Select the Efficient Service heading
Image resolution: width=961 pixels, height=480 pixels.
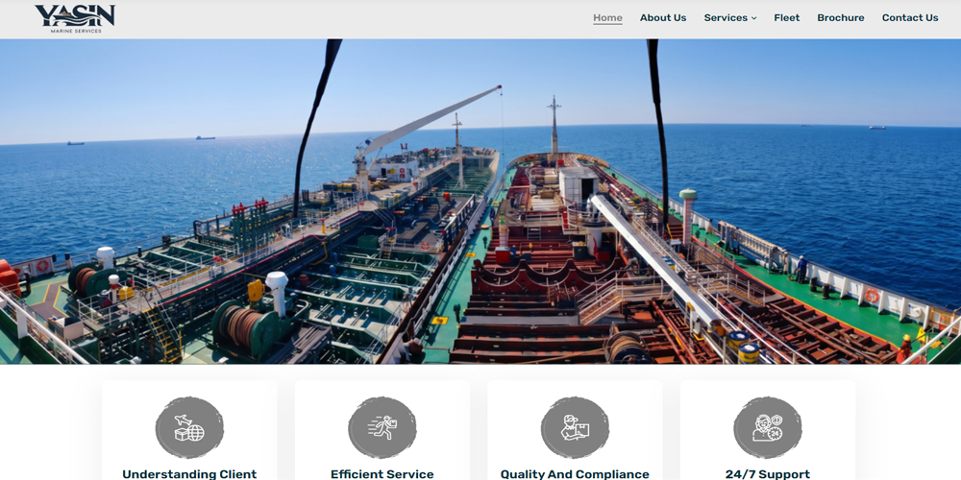point(382,474)
